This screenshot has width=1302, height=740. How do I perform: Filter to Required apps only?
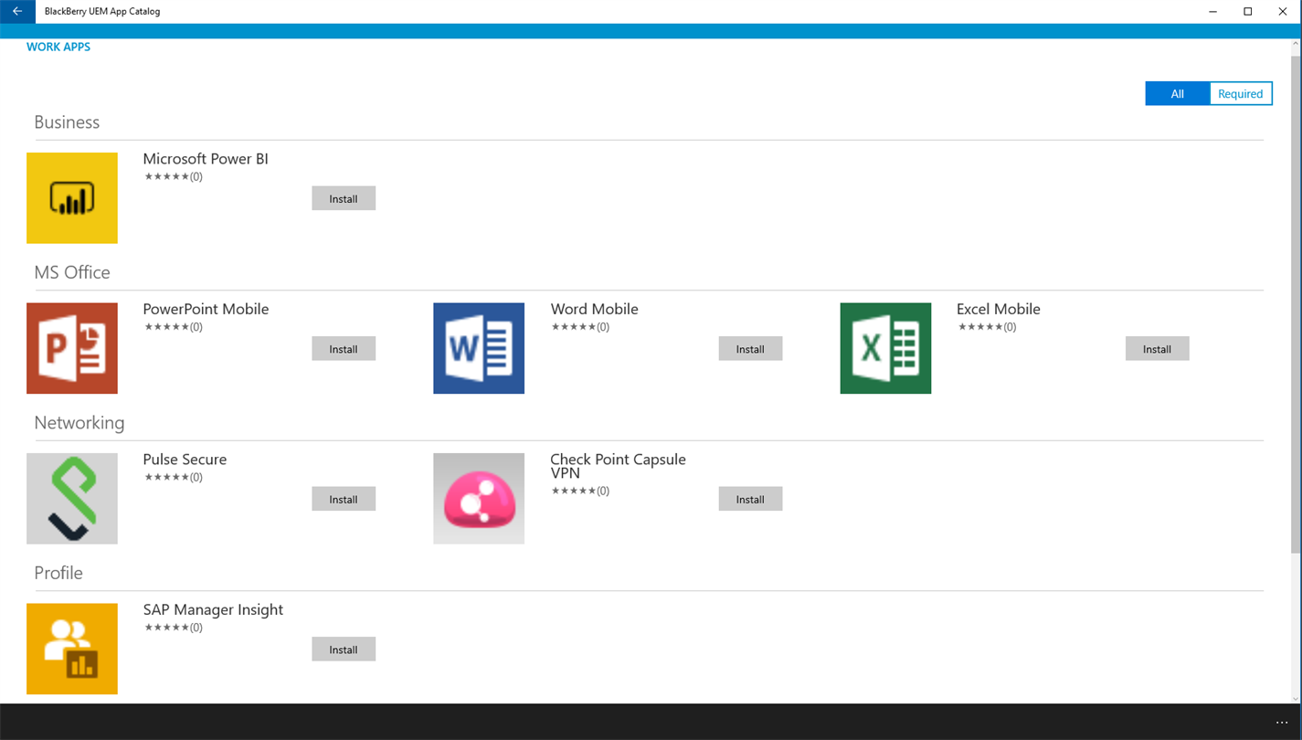pos(1240,93)
